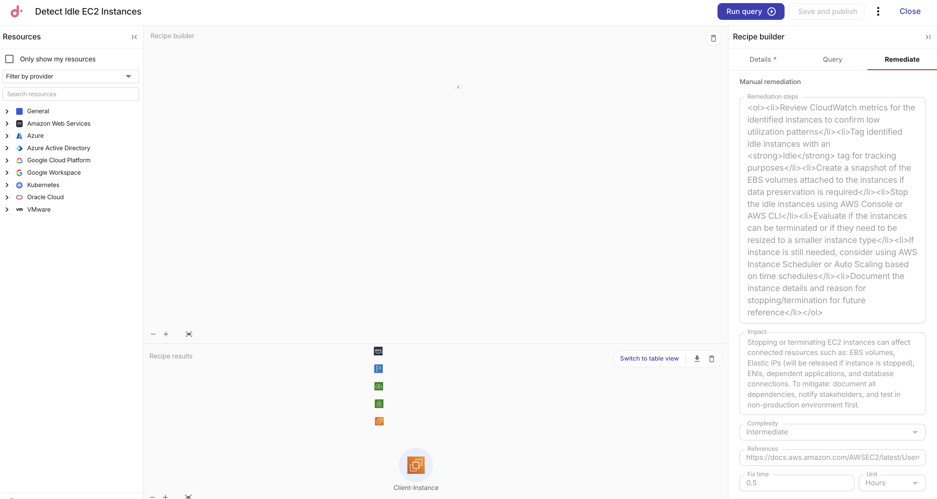Click the Fix time value field
937x499 pixels.
tap(797, 483)
